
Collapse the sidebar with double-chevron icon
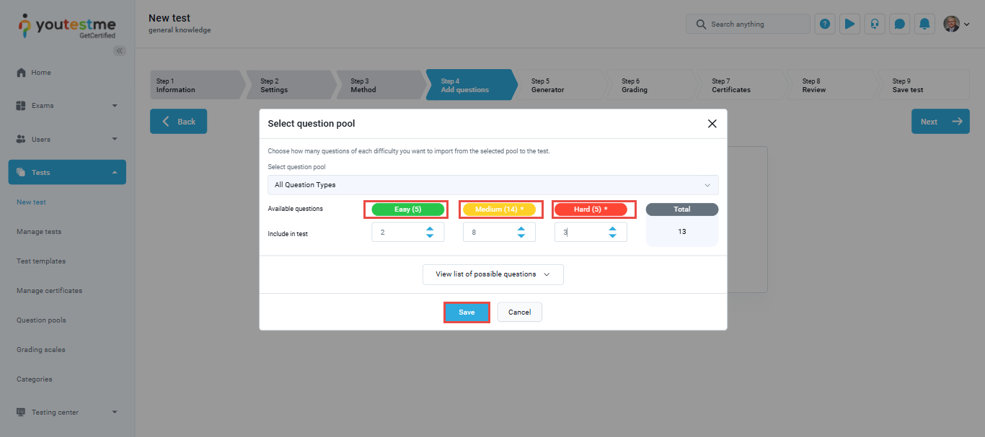click(120, 50)
